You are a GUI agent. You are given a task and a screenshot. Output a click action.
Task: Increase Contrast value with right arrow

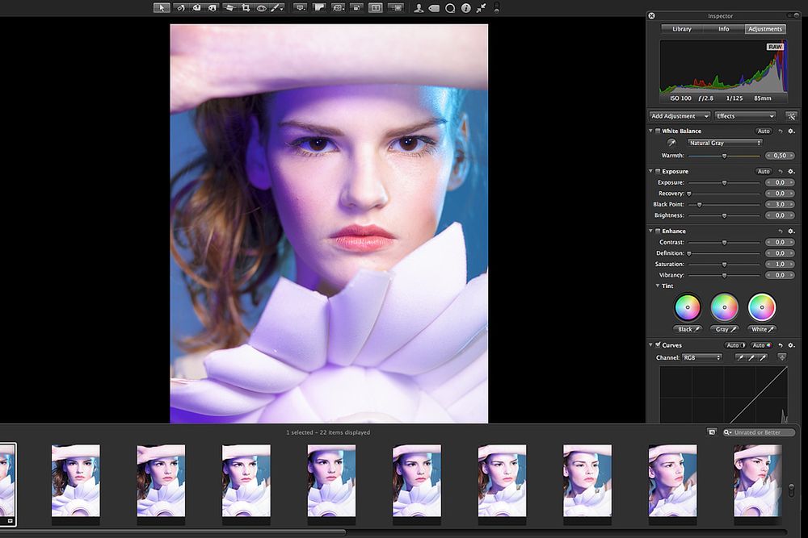point(792,242)
